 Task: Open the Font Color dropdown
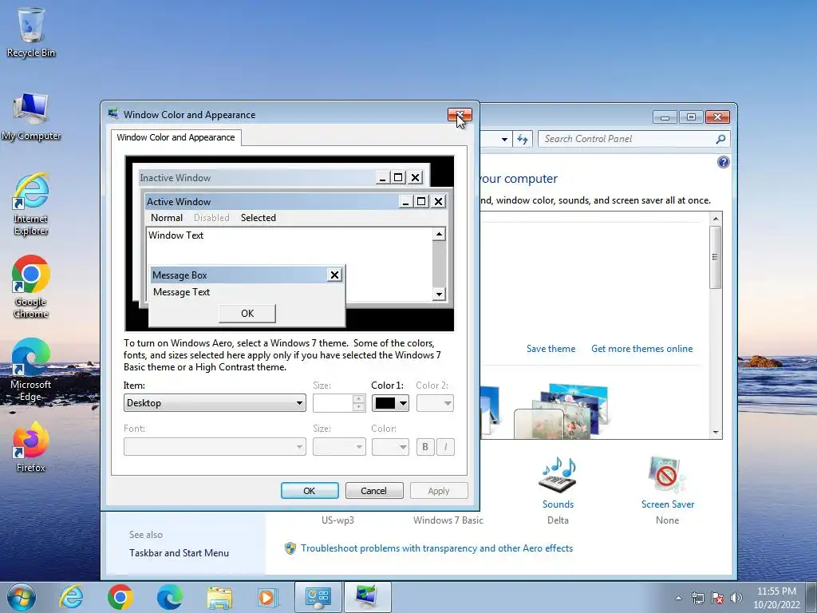tap(390, 447)
